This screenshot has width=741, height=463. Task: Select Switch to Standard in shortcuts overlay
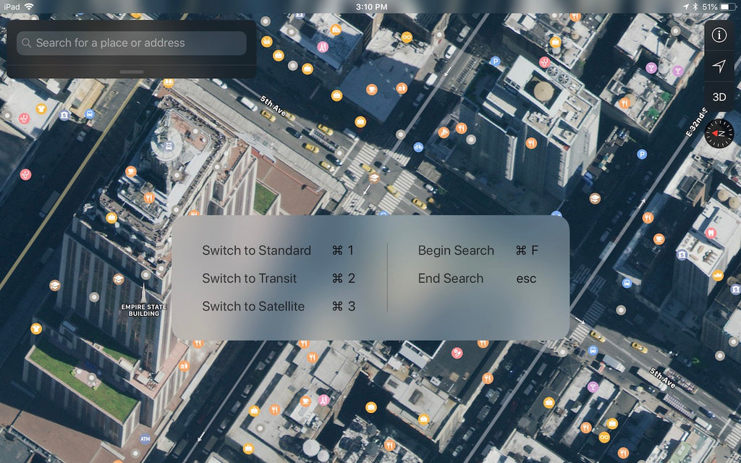258,250
